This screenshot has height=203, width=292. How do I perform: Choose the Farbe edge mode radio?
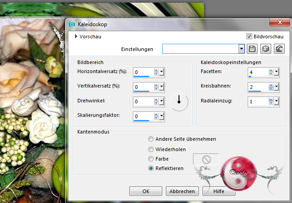coord(151,159)
